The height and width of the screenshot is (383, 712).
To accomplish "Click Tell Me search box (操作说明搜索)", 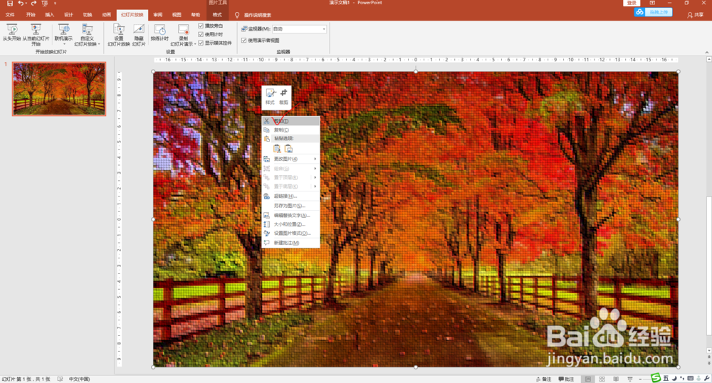I will [258, 15].
